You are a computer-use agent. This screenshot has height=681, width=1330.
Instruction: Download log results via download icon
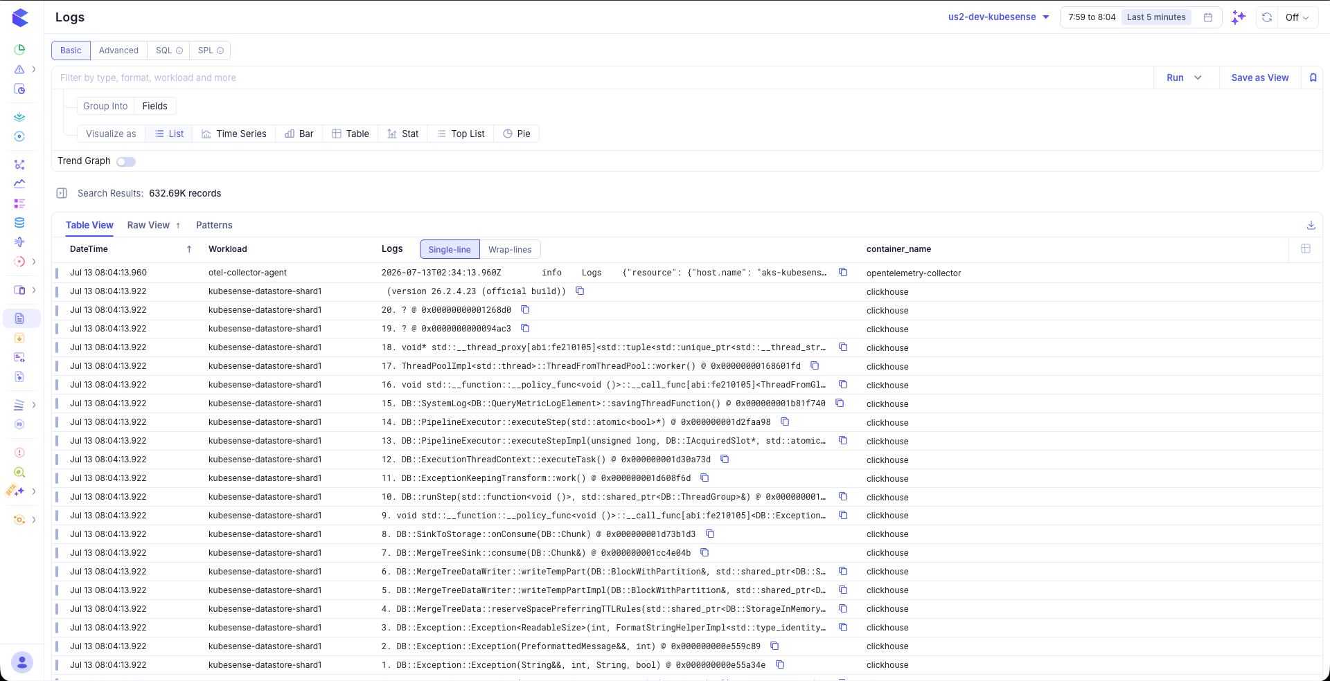[1311, 225]
